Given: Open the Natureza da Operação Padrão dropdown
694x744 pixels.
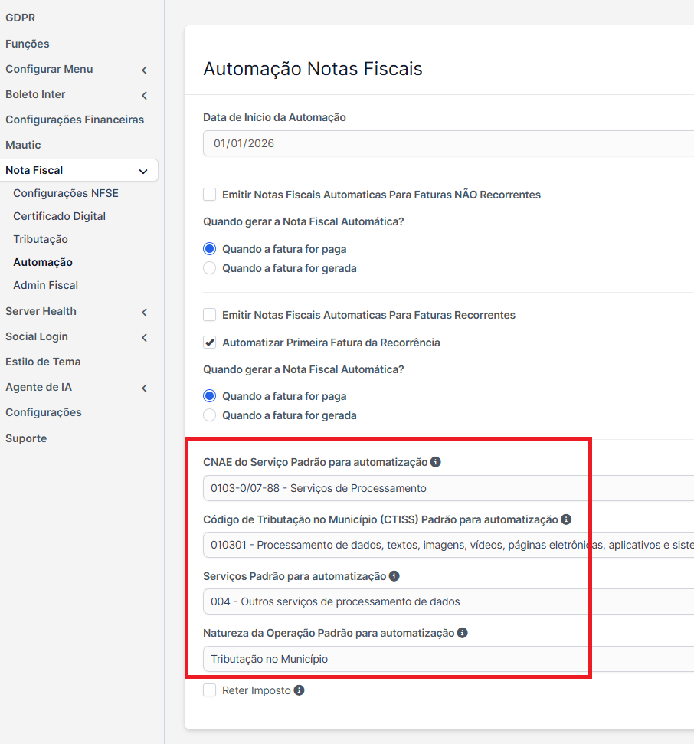Looking at the screenshot, I should 448,659.
